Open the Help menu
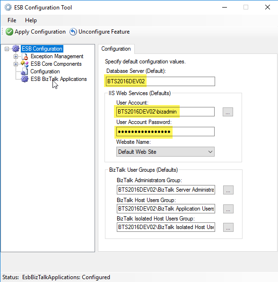This screenshot has width=278, height=282. [x=31, y=20]
